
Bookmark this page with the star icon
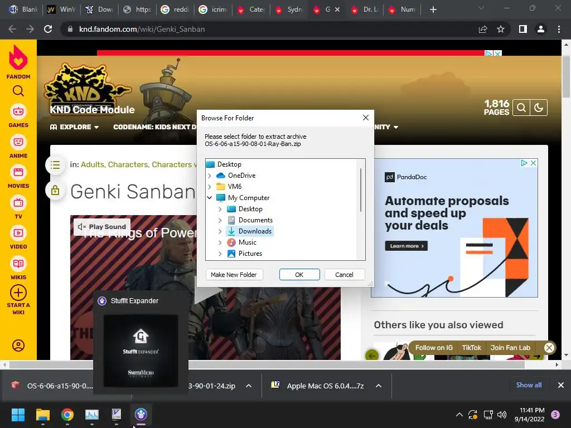(x=501, y=29)
